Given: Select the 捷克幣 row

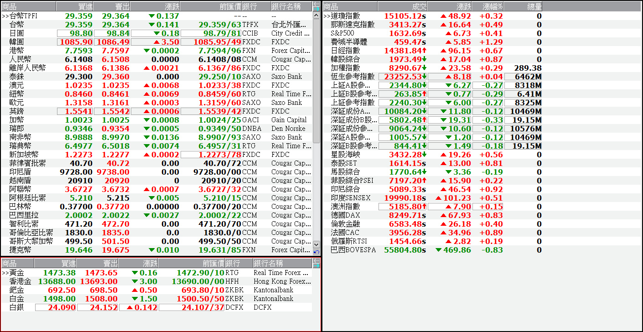Looking at the screenshot, I should (156, 250).
